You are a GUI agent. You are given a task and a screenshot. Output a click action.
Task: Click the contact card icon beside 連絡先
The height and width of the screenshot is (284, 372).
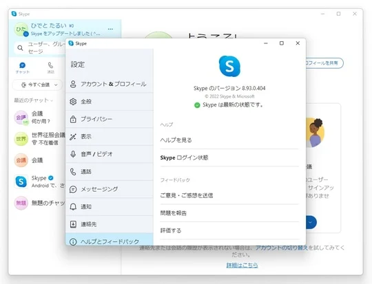coord(73,224)
